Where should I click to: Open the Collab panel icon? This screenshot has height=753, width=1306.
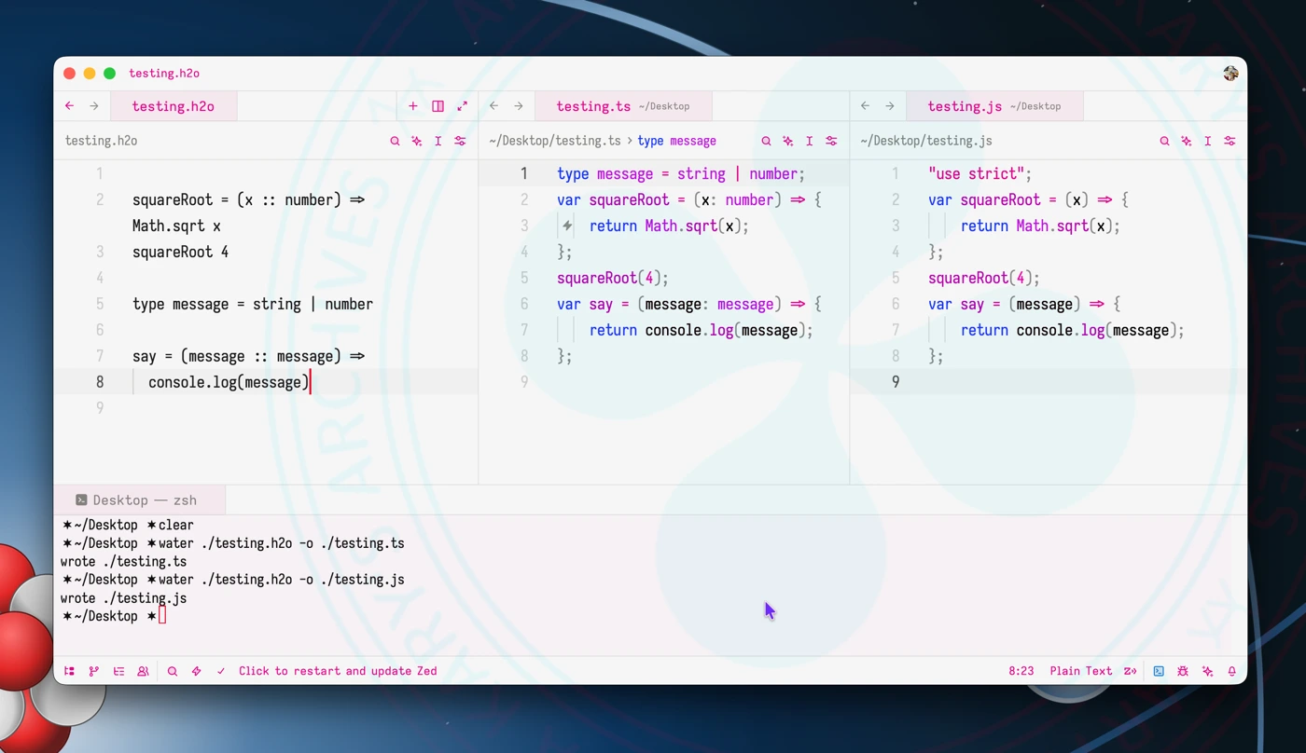pos(143,671)
